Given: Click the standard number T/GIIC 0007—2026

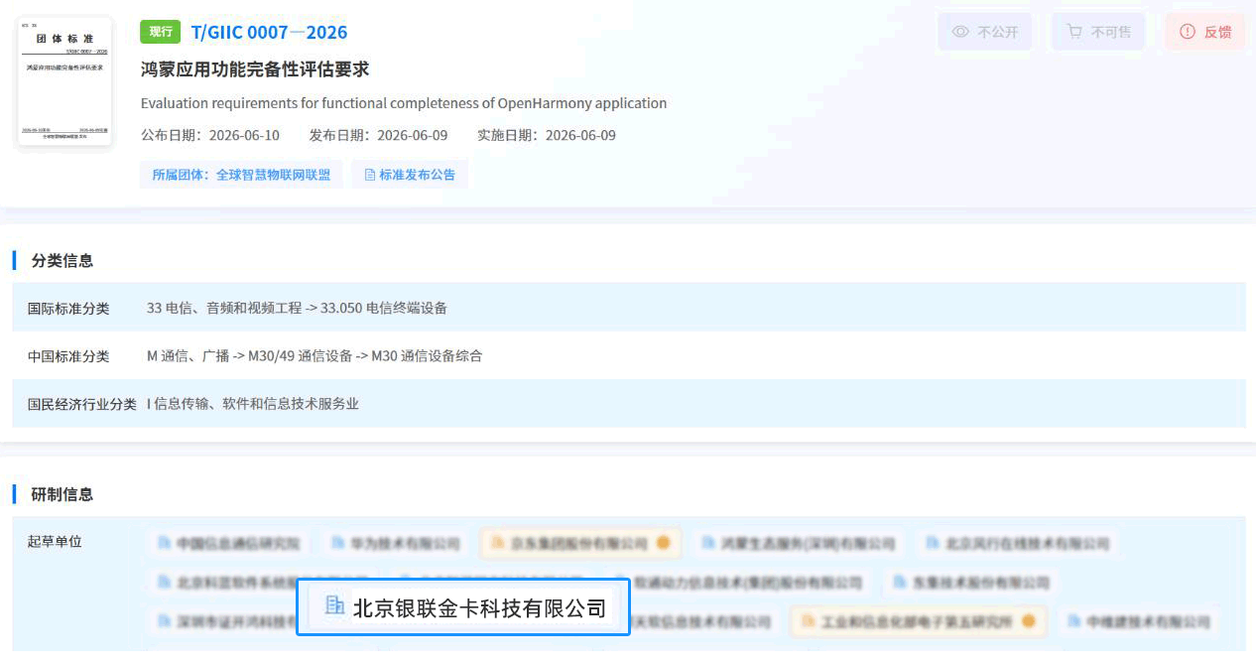Looking at the screenshot, I should tap(269, 32).
